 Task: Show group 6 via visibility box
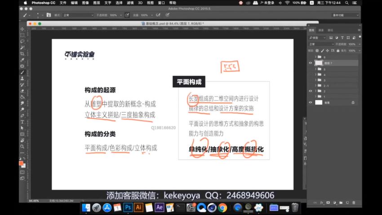pyautogui.click(x=311, y=57)
